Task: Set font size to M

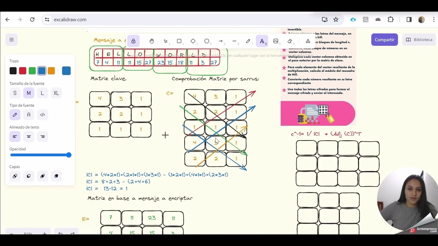Action: pyautogui.click(x=29, y=93)
